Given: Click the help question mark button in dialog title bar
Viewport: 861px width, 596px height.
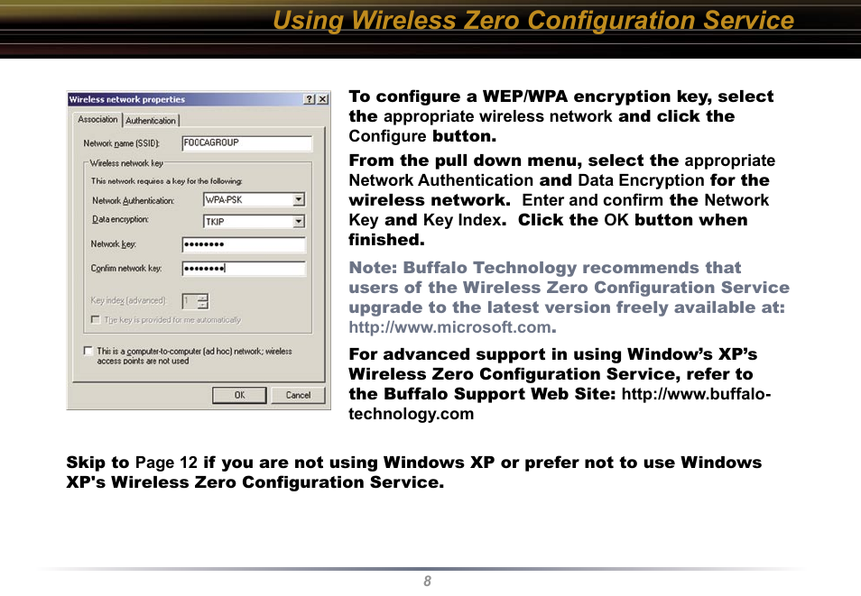Looking at the screenshot, I should tap(310, 99).
